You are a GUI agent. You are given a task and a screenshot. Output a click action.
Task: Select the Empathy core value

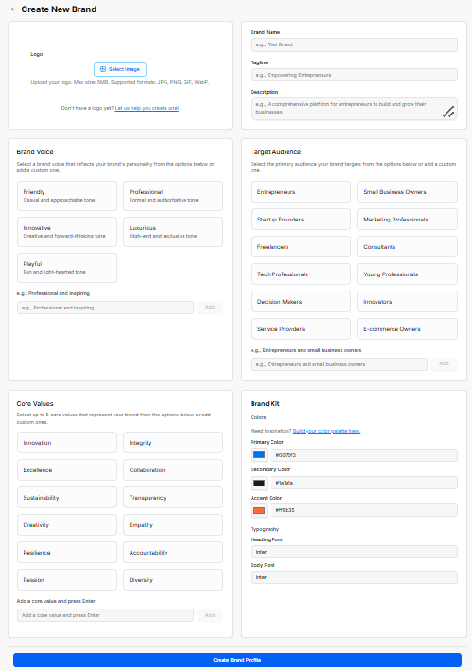pyautogui.click(x=173, y=524)
